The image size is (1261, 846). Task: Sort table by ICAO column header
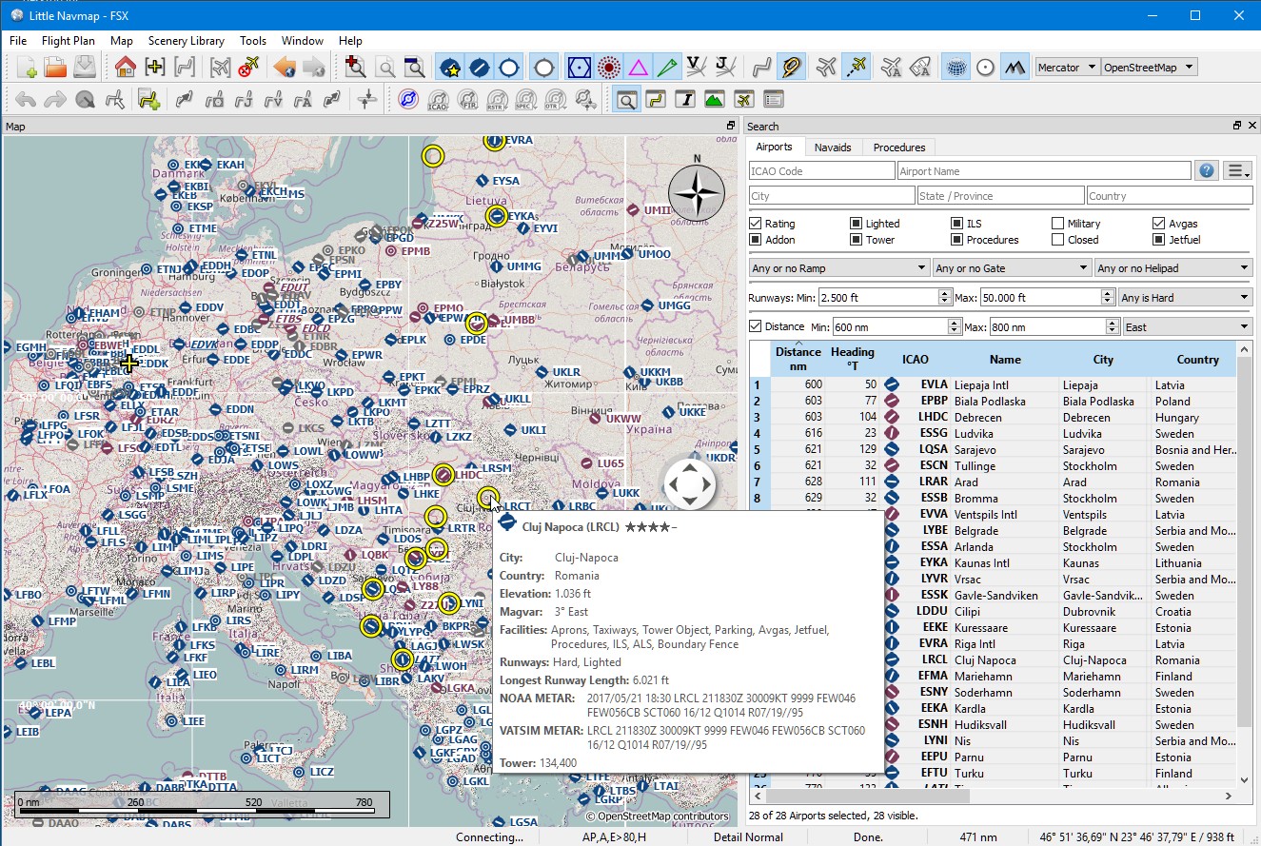click(x=915, y=359)
